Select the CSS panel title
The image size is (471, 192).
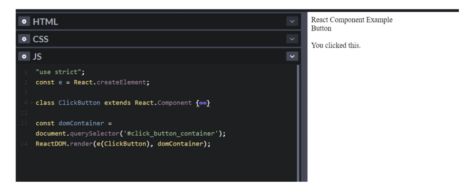[x=41, y=39]
